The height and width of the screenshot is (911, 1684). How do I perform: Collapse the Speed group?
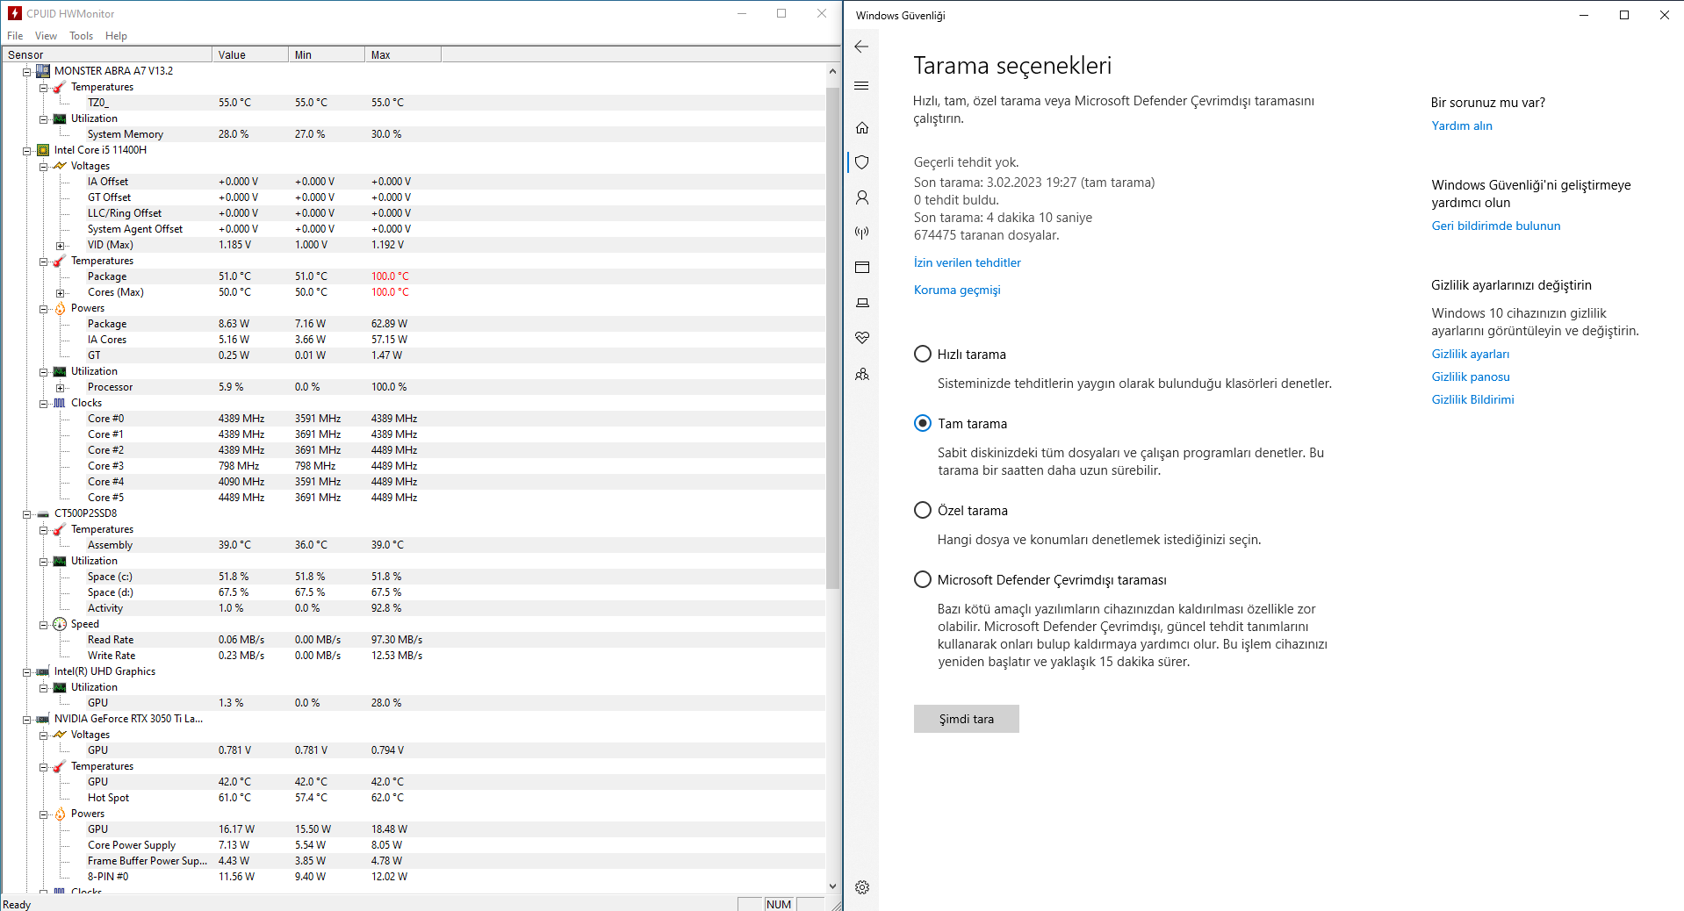(44, 625)
